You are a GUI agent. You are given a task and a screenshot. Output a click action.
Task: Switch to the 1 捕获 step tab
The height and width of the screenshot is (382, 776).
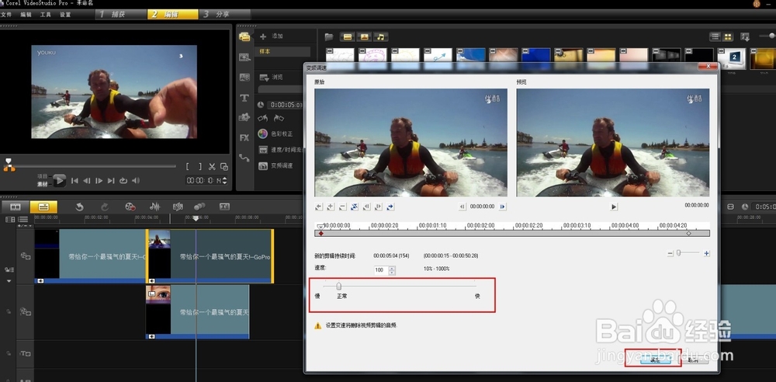(x=120, y=15)
